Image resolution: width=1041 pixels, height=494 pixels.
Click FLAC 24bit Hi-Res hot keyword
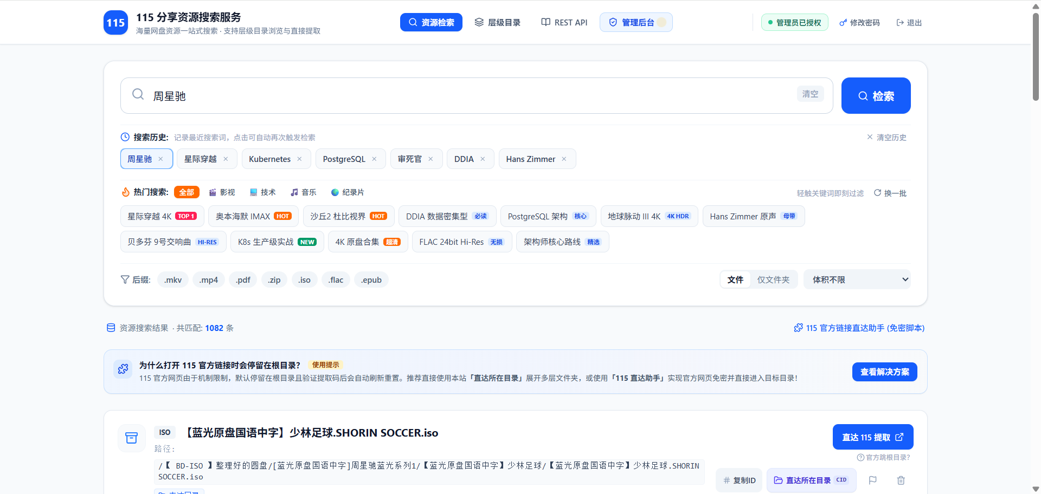pyautogui.click(x=462, y=242)
